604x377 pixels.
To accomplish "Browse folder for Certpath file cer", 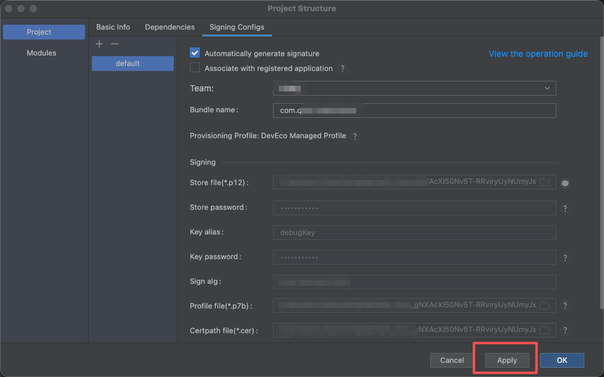I will [544, 330].
